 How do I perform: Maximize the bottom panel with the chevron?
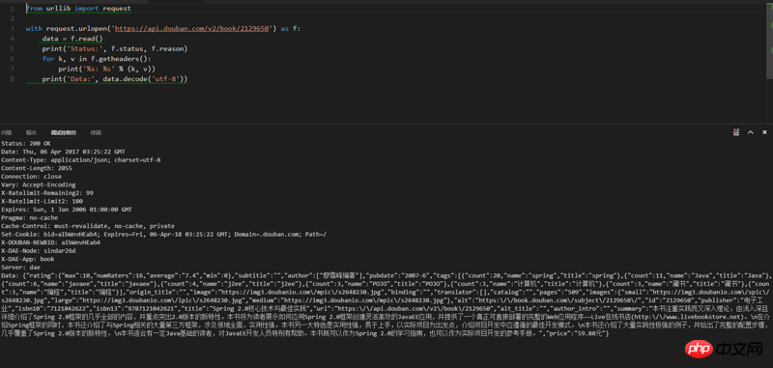coord(751,132)
